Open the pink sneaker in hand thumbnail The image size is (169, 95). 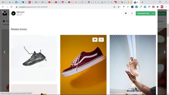click(x=133, y=65)
